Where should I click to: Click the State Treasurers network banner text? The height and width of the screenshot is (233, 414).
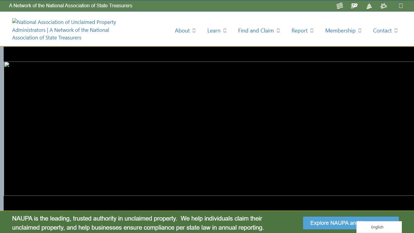coord(71,5)
